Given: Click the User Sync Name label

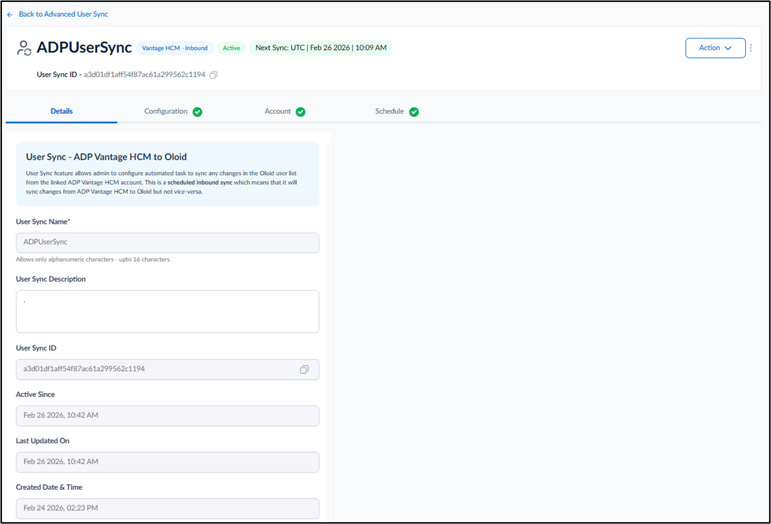Looking at the screenshot, I should 43,222.
